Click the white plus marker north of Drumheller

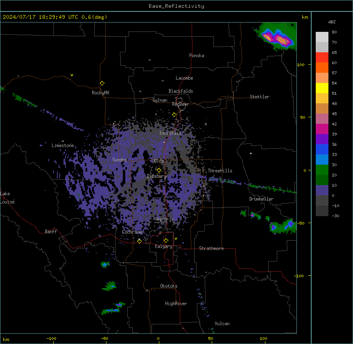(x=251, y=153)
